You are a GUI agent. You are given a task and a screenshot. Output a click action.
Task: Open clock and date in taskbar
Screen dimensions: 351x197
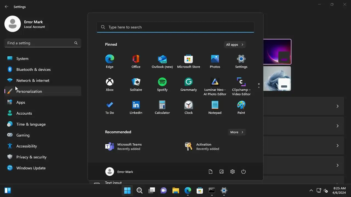[x=339, y=190]
